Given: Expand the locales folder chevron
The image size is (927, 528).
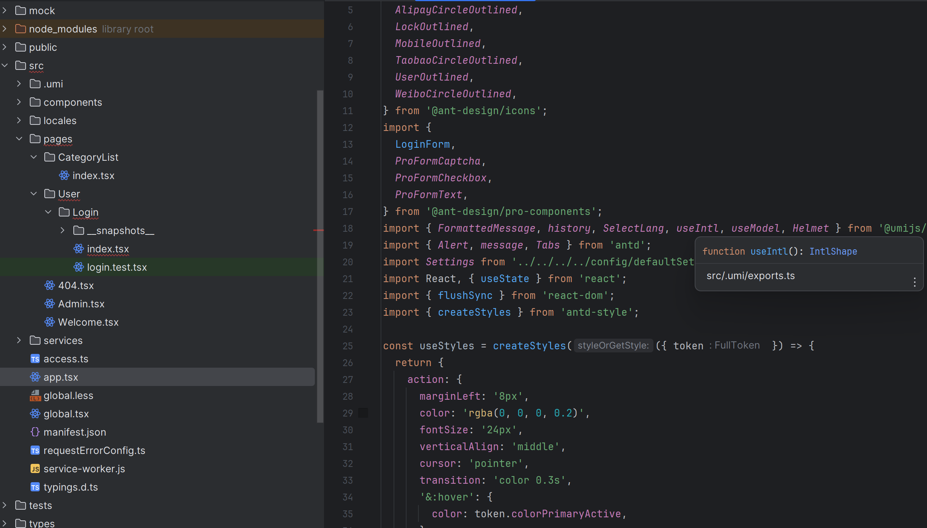Looking at the screenshot, I should click(x=19, y=121).
